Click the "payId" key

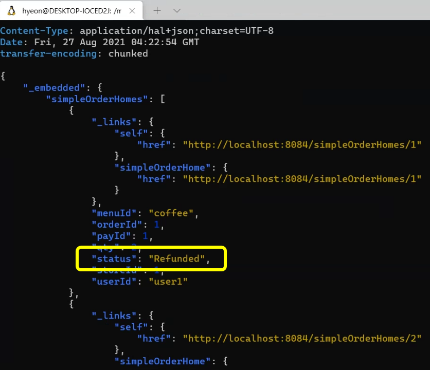[x=111, y=236]
